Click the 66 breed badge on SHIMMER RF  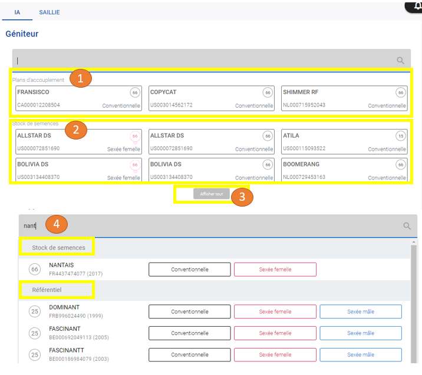[401, 92]
